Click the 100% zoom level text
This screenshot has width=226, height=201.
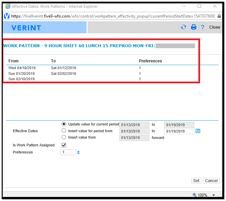point(202,195)
